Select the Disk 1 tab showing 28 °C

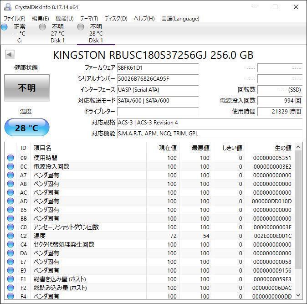96,33
